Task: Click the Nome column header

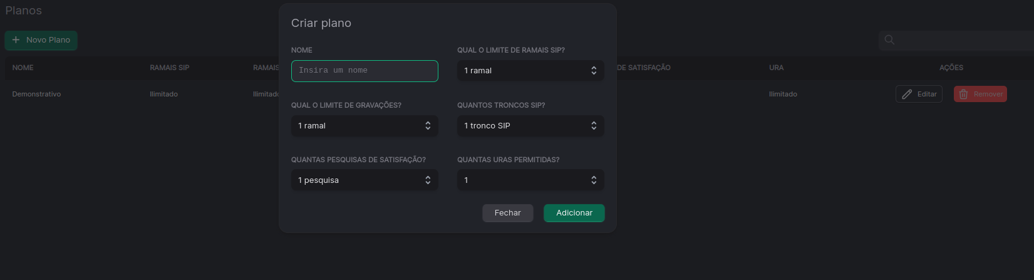Action: click(23, 68)
